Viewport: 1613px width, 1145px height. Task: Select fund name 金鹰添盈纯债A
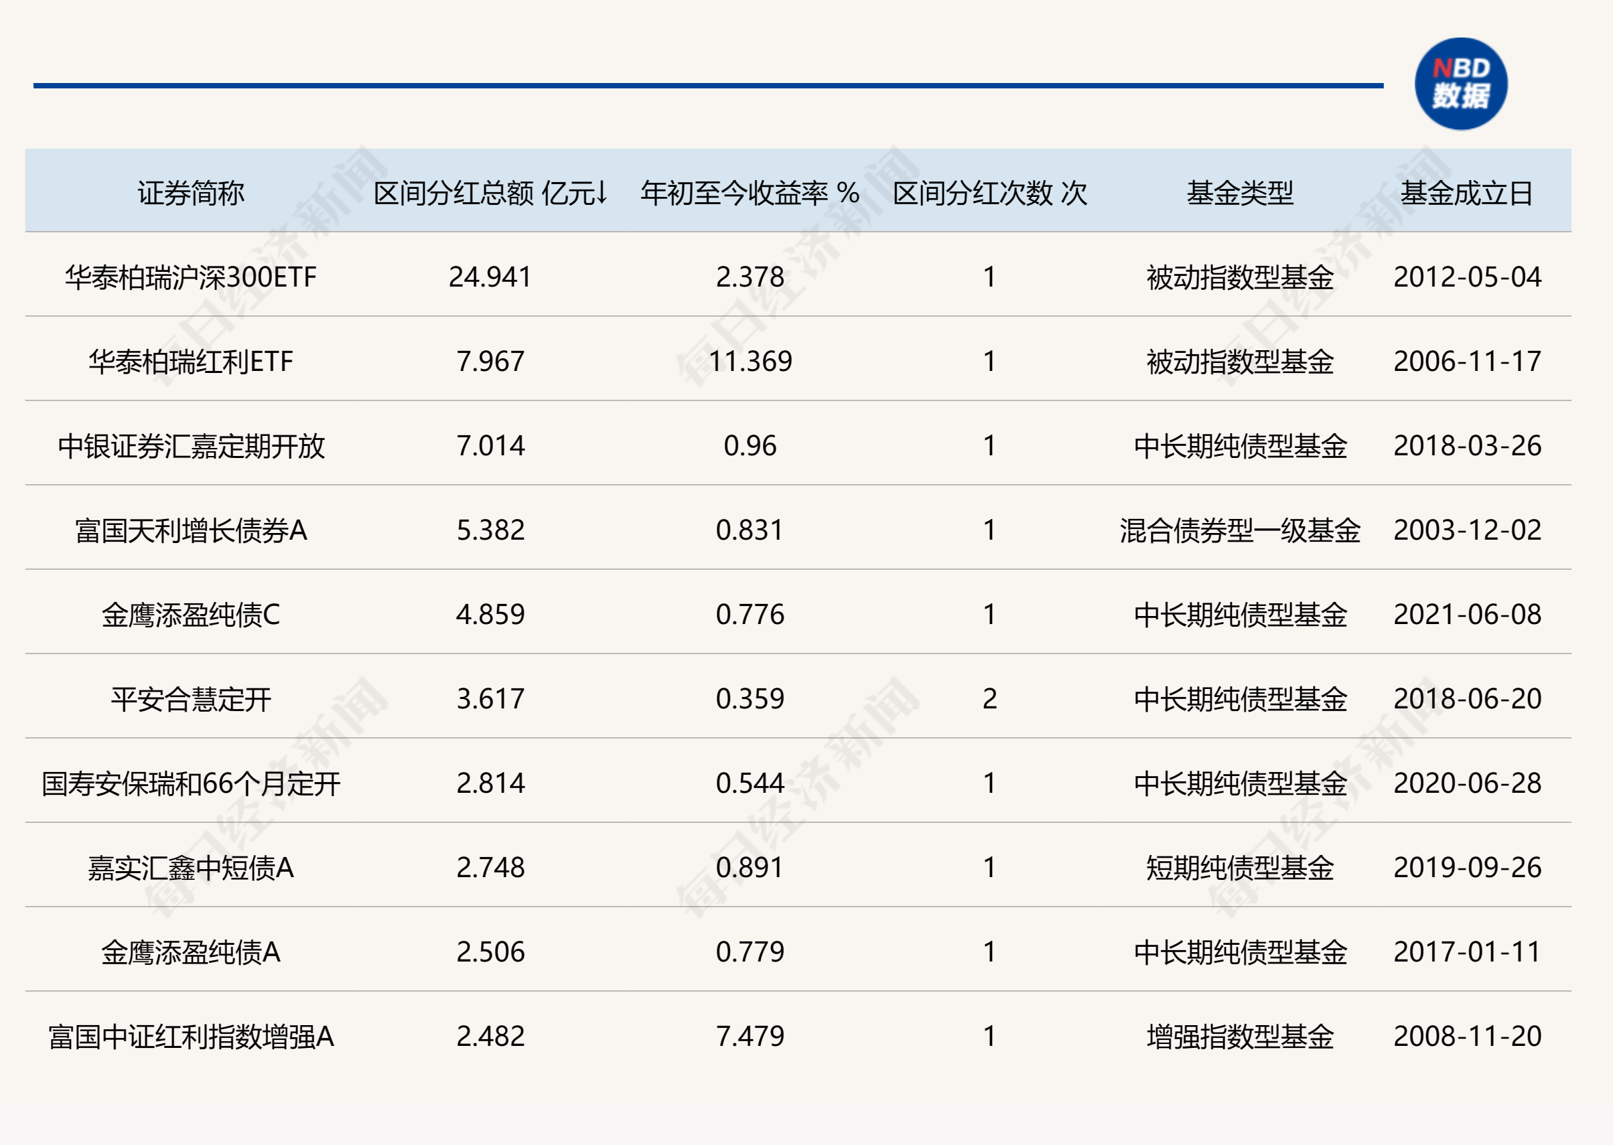[x=190, y=951]
